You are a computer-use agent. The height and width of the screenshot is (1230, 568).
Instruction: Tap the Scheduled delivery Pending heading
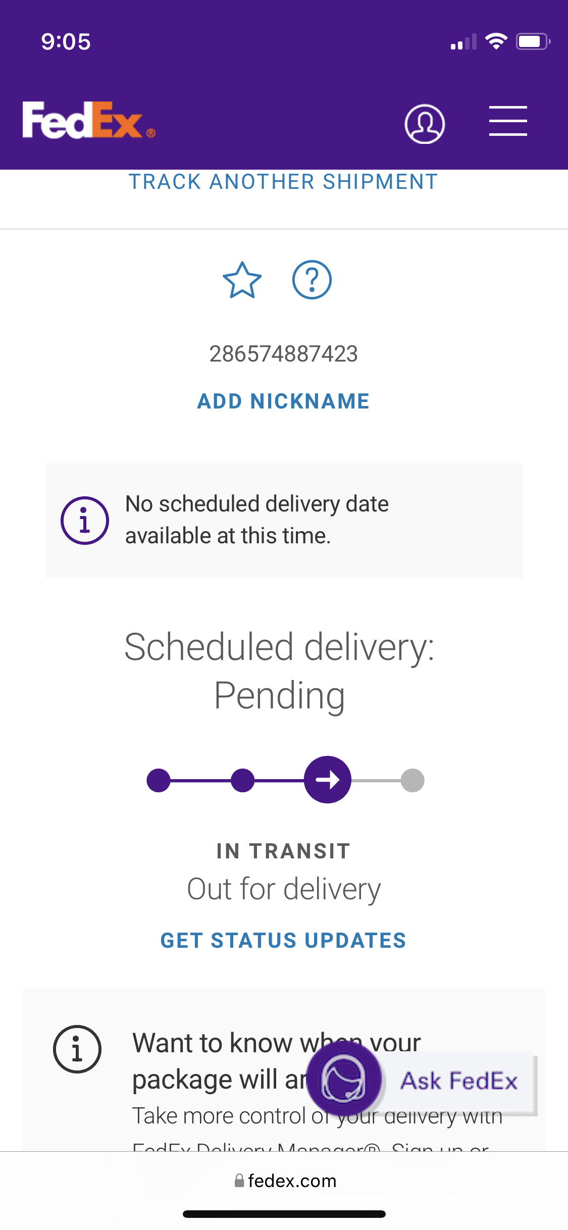(280, 671)
